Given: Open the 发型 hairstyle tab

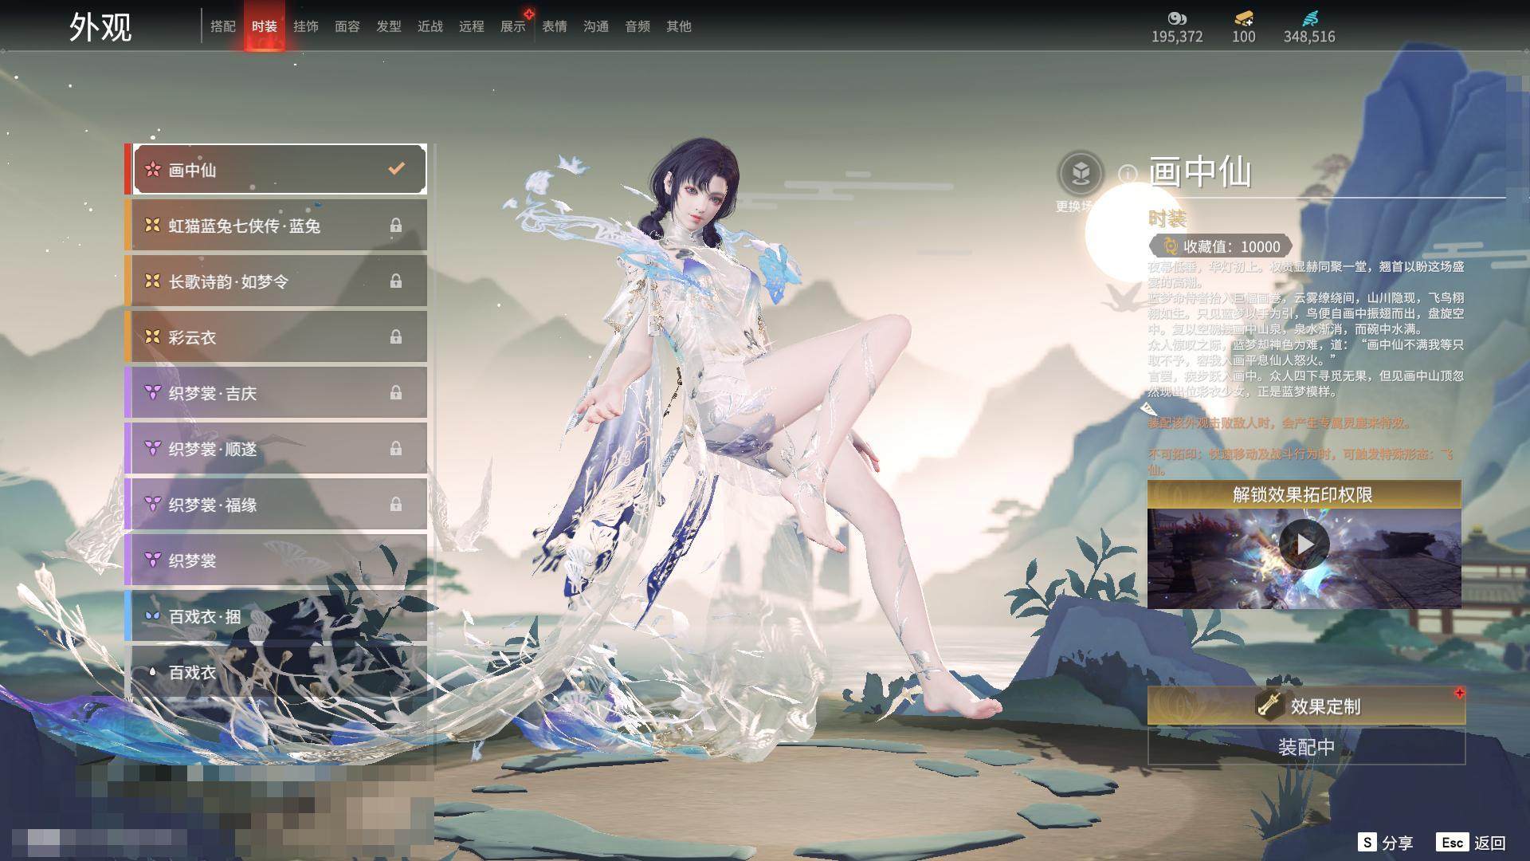Looking at the screenshot, I should point(389,26).
